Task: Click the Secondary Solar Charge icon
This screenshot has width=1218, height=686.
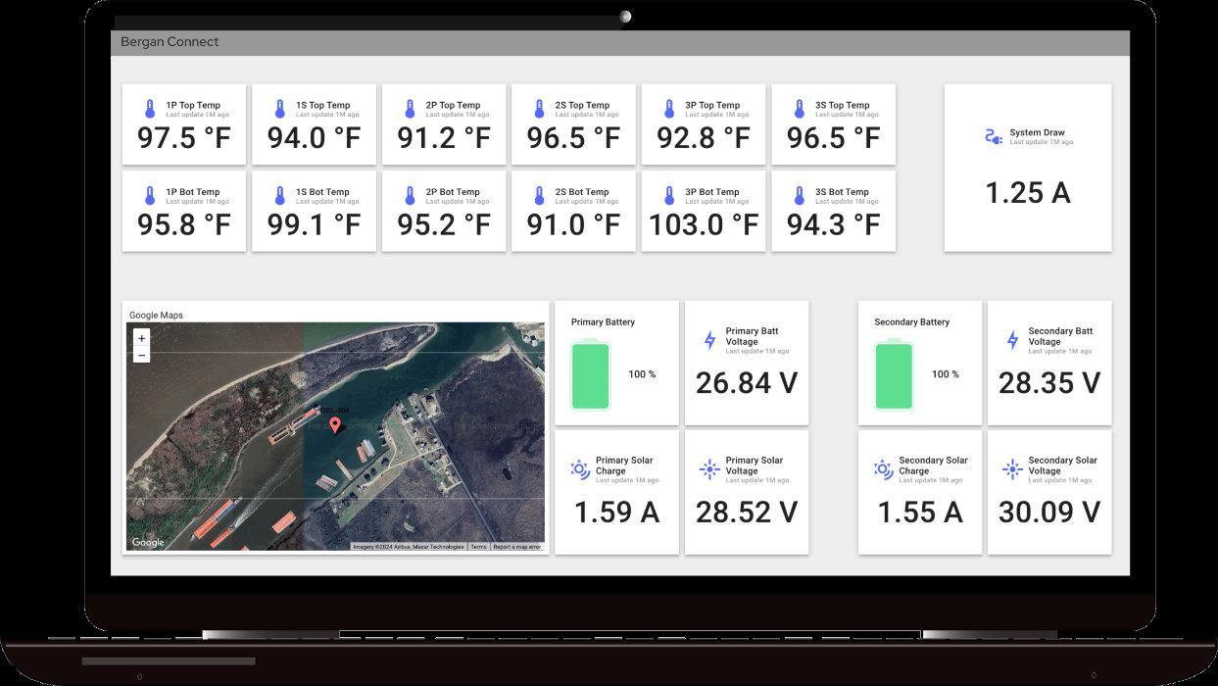Action: [883, 469]
